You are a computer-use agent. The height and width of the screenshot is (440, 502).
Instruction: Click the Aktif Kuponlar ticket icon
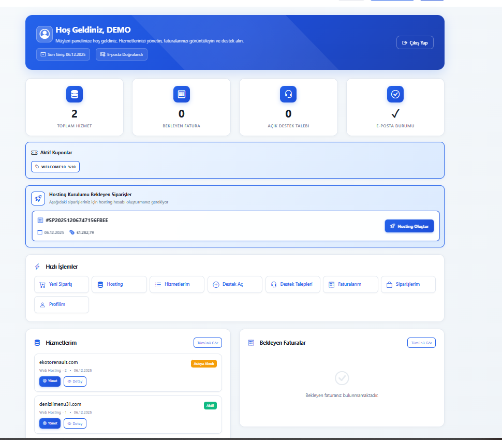pyautogui.click(x=34, y=153)
